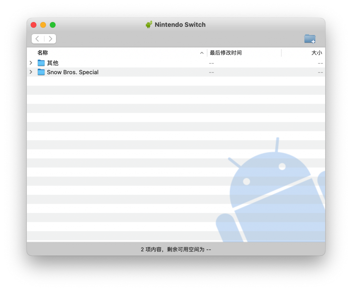Image resolution: width=352 pixels, height=291 pixels.
Task: Sort by the 名称 column header
Action: point(43,53)
